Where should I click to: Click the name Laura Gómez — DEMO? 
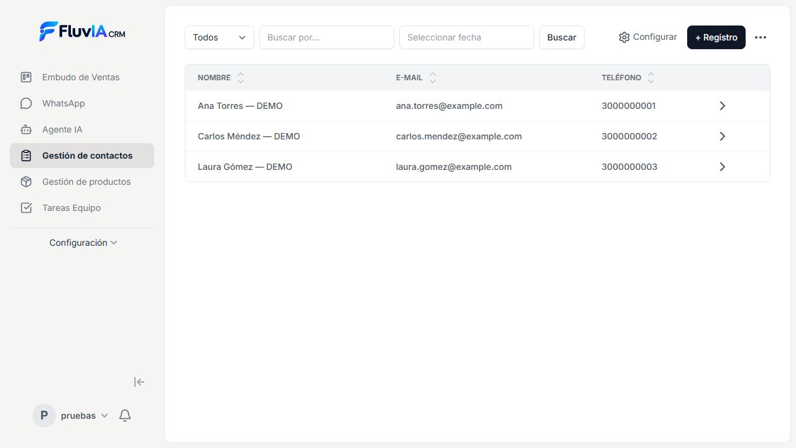(245, 167)
